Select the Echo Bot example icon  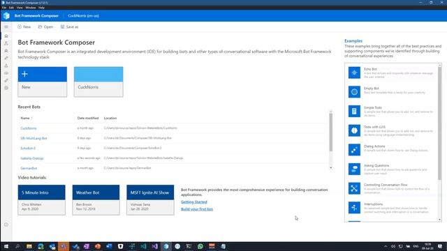(x=354, y=73)
